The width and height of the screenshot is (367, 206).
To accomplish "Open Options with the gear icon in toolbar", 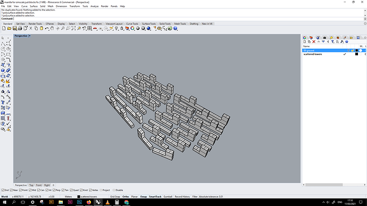I will coord(159,28).
